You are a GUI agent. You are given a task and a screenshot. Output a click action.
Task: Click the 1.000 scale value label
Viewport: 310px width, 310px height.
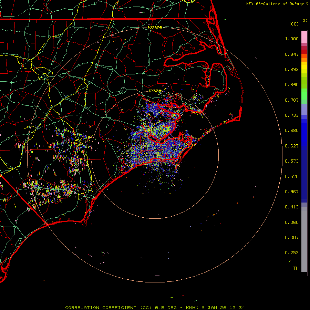(x=292, y=39)
